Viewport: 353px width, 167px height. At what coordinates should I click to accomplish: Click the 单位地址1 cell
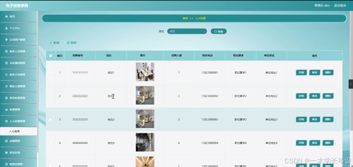(x=271, y=73)
